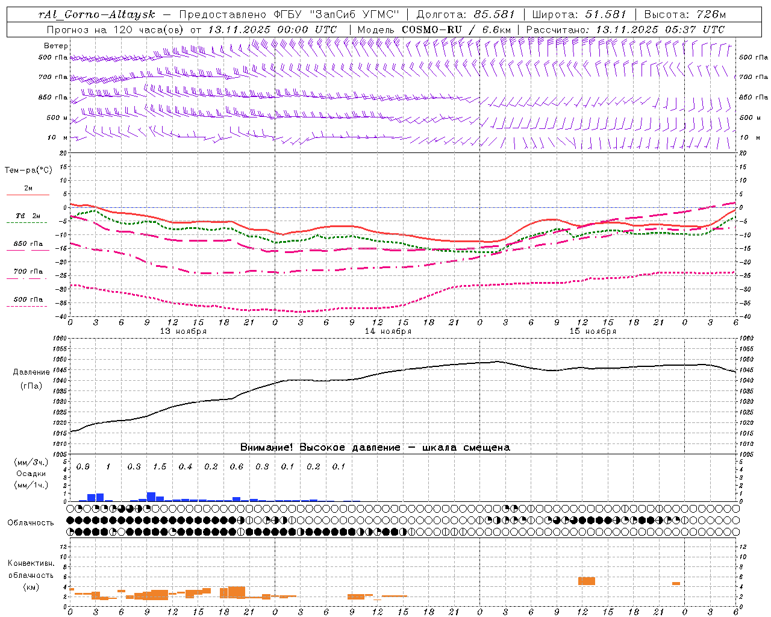Image resolution: width=771 pixels, height=617 pixels.
Task: Click the Конвективн. convective cloud label
Action: [x=31, y=563]
